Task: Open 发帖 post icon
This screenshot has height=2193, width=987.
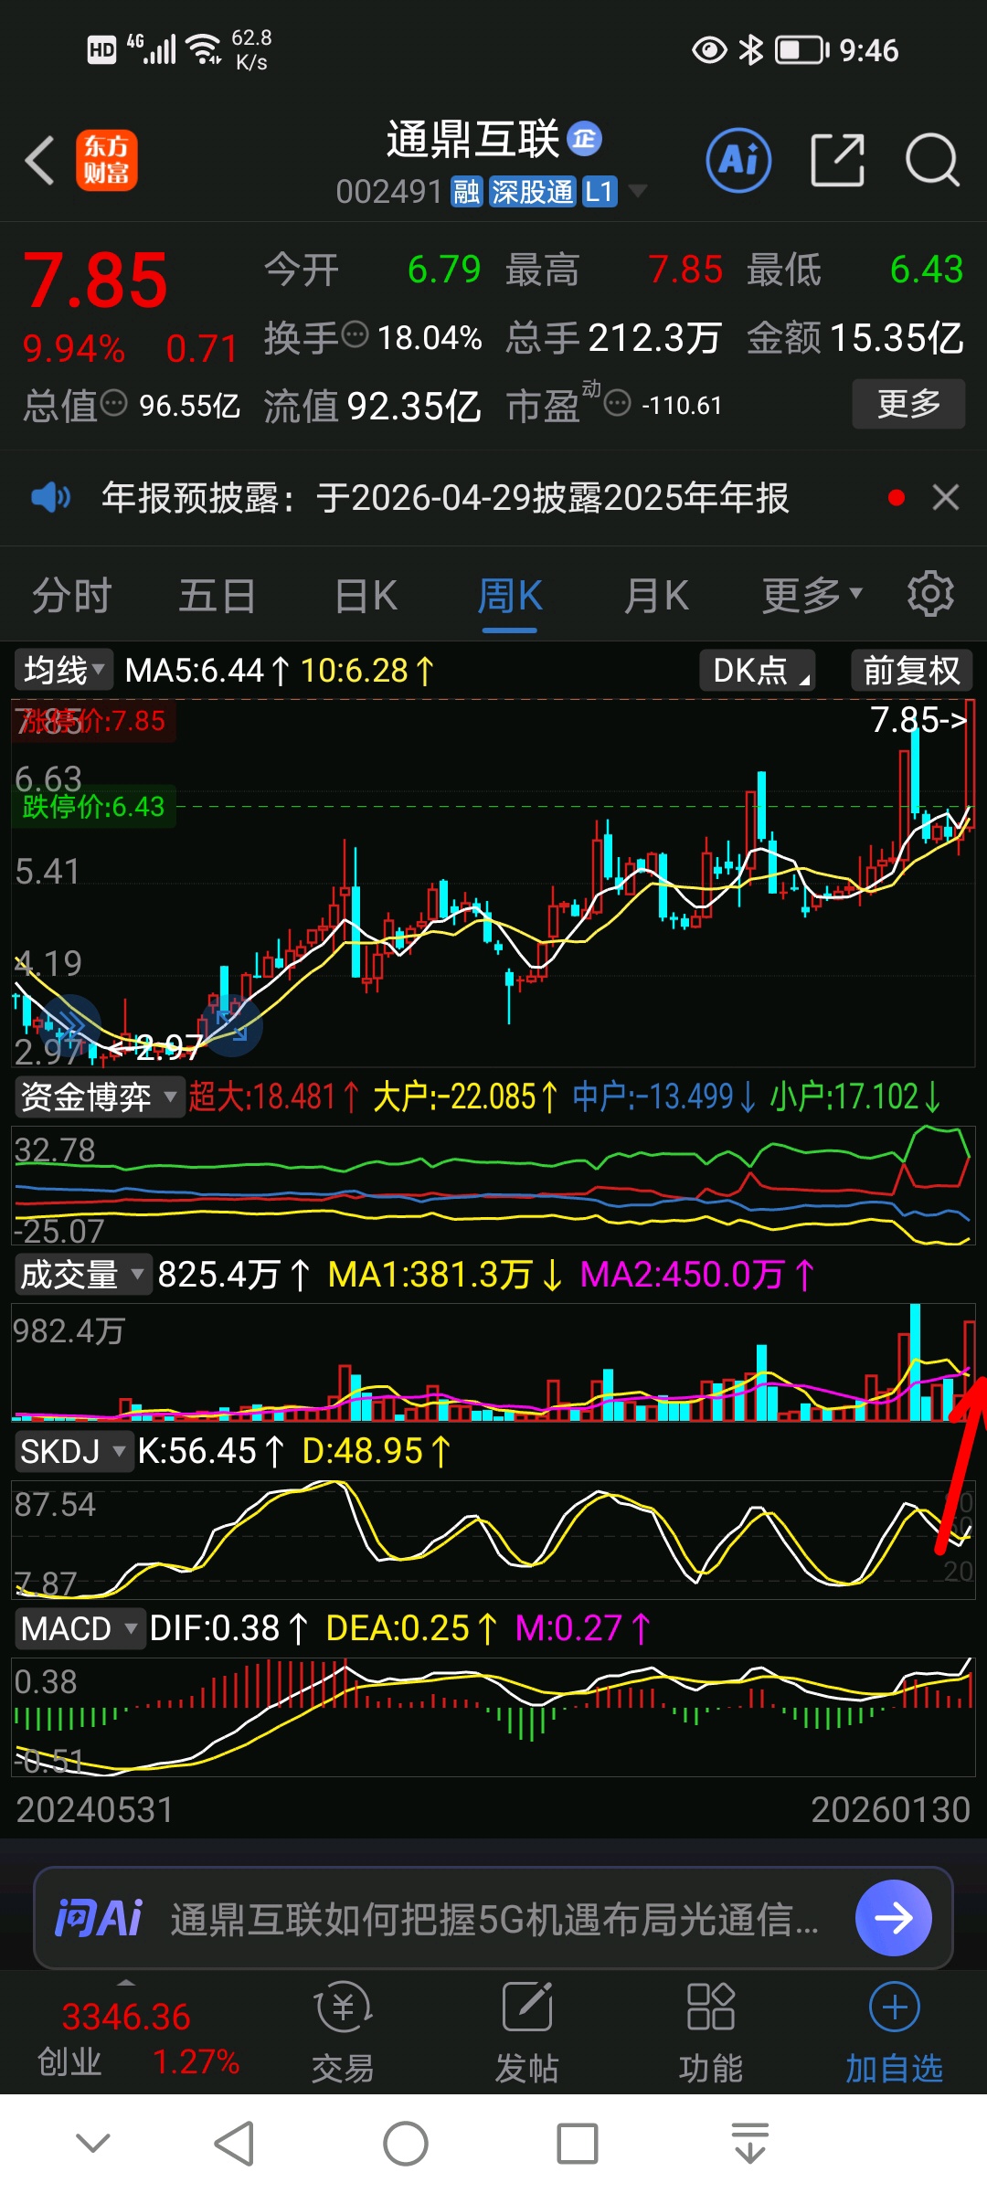Action: point(527,2030)
